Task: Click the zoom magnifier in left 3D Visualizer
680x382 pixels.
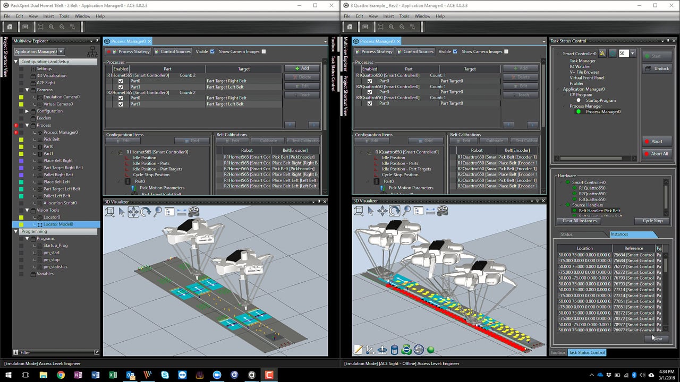Action: [x=158, y=212]
